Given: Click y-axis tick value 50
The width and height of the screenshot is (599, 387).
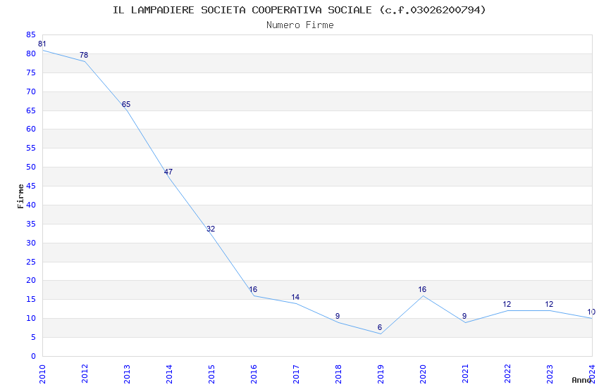Looking at the screenshot, I should [31, 167].
